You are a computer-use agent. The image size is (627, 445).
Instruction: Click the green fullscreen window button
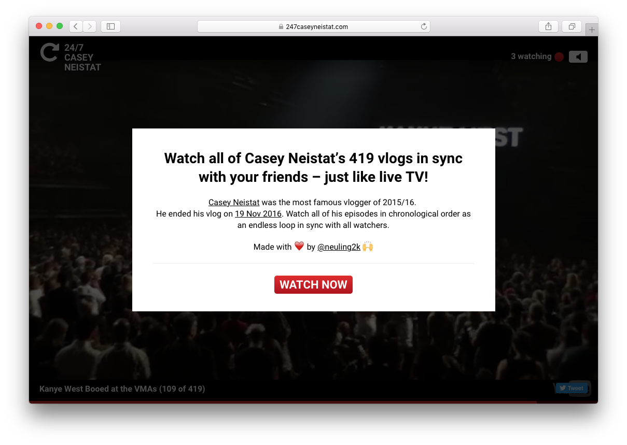60,26
